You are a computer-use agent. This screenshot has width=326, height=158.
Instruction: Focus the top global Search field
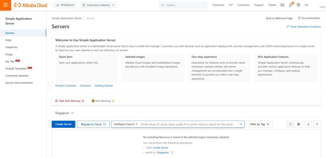click(x=183, y=5)
